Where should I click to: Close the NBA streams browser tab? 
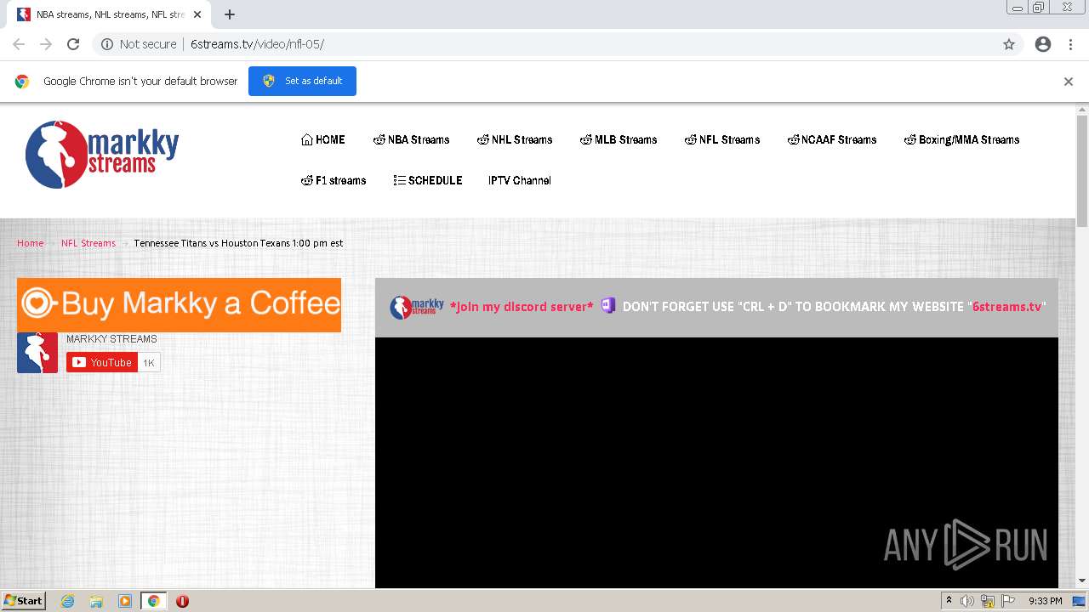(197, 14)
